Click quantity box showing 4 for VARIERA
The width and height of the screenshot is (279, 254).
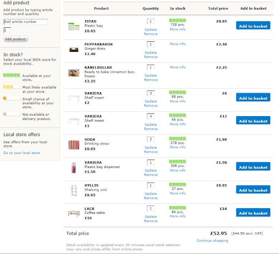coord(151,116)
